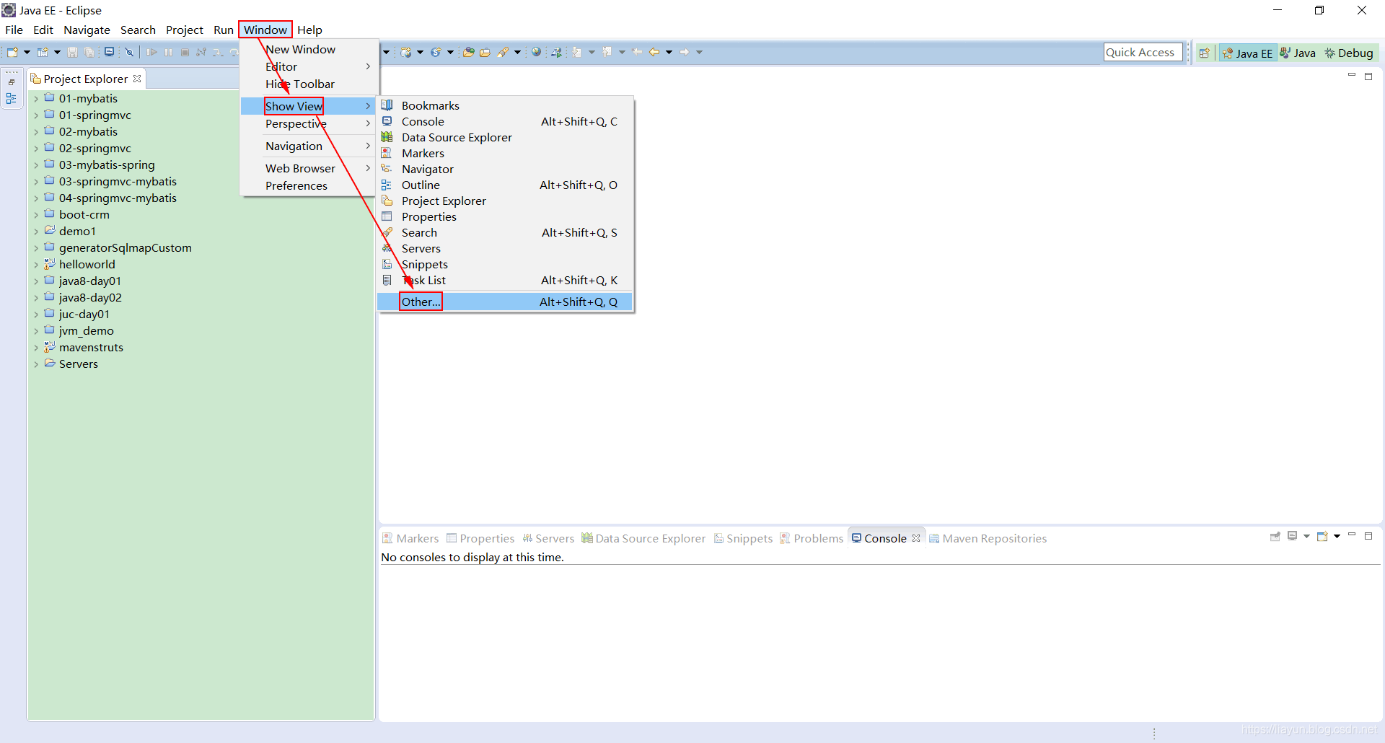Screen dimensions: 1385x743
Task: Expand the jvm_demo project node
Action: (36, 331)
